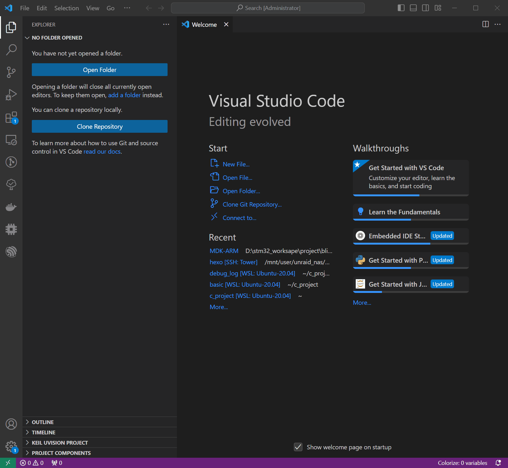Split the editor to the right
Viewport: 508px width, 468px height.
(x=486, y=24)
